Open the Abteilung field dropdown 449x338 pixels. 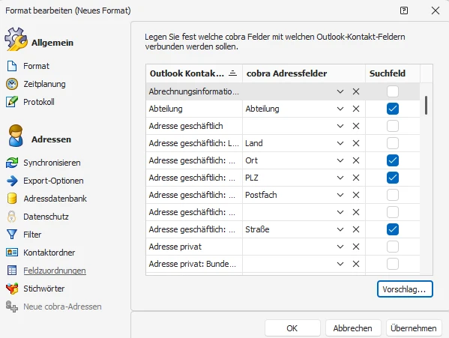(x=340, y=109)
